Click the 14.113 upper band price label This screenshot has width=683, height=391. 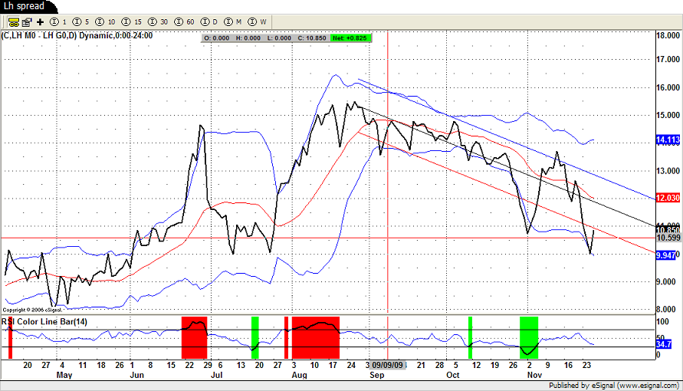pyautogui.click(x=666, y=140)
